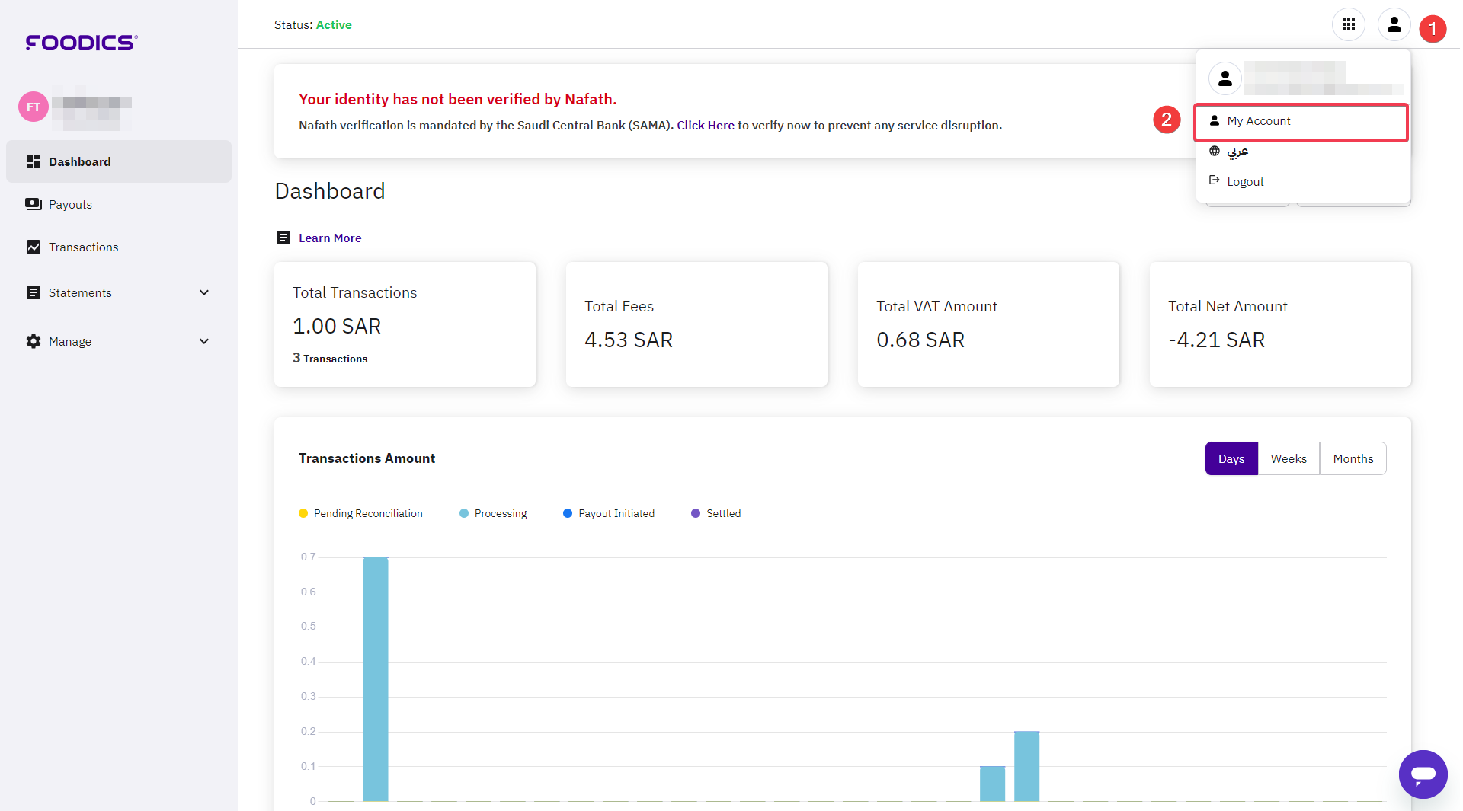Open Dashboard in the sidebar
This screenshot has width=1463, height=811.
[119, 161]
